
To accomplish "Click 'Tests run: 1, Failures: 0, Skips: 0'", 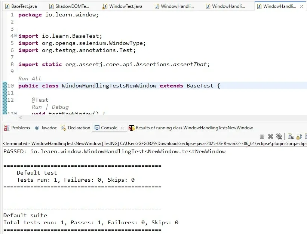I will click(76, 180).
